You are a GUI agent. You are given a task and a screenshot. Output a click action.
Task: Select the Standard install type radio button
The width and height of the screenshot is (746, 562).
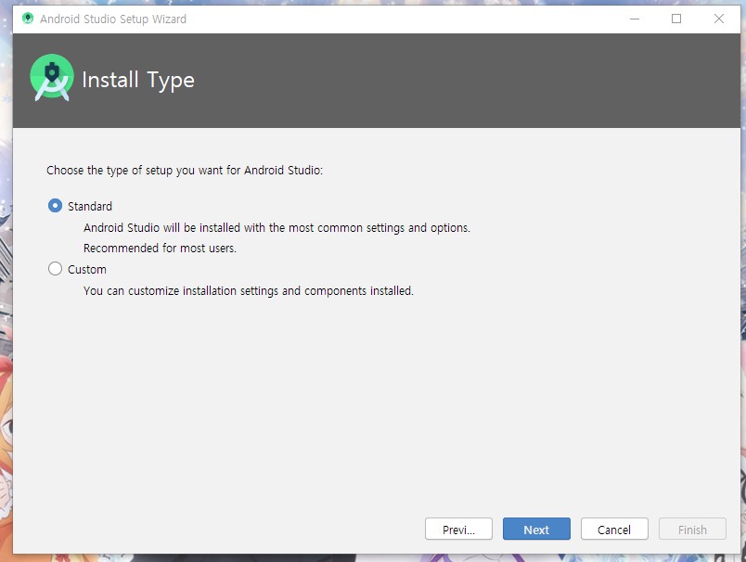point(55,206)
